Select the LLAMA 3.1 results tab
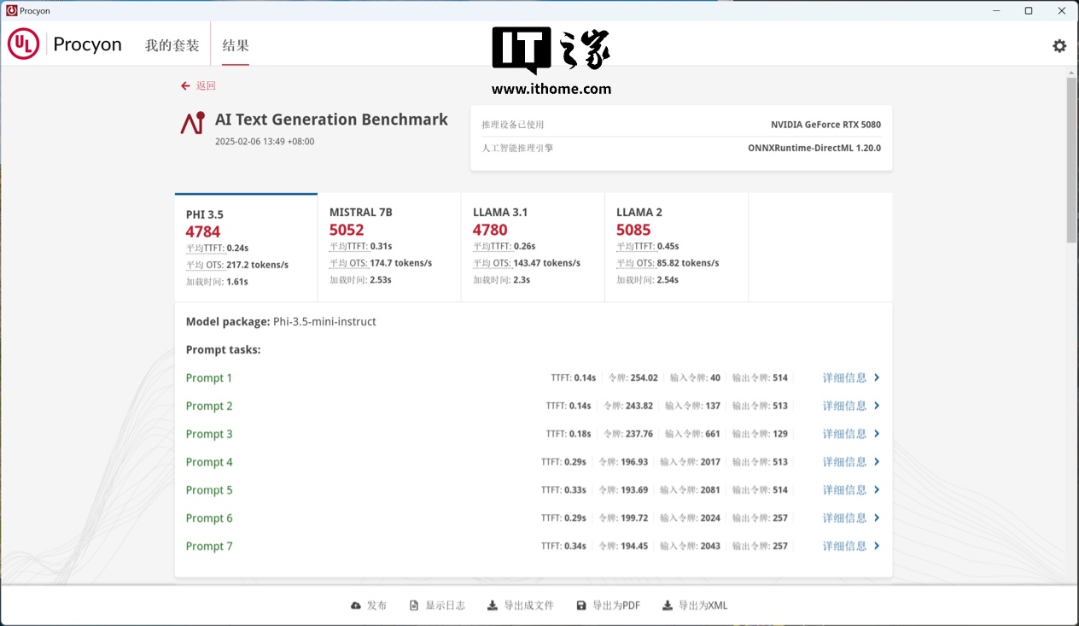This screenshot has width=1079, height=626. pyautogui.click(x=533, y=248)
